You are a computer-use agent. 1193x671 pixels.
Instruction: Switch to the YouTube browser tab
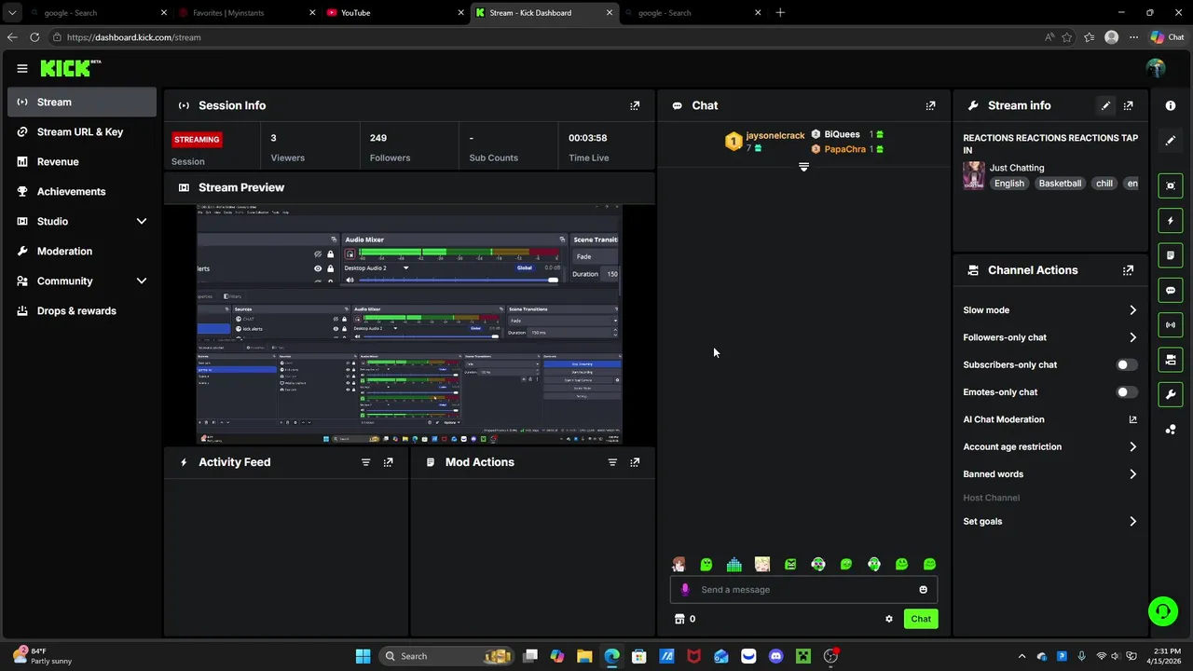394,13
